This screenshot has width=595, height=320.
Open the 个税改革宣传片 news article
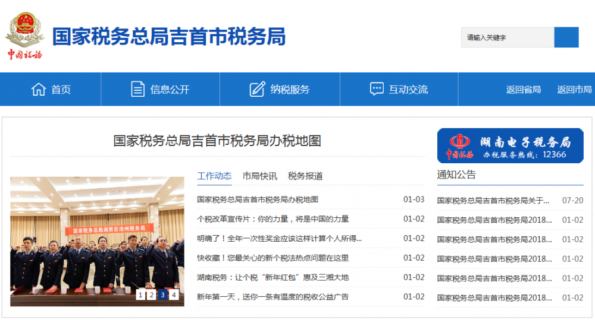[273, 219]
